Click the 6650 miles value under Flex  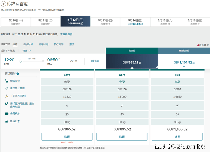click(x=178, y=97)
